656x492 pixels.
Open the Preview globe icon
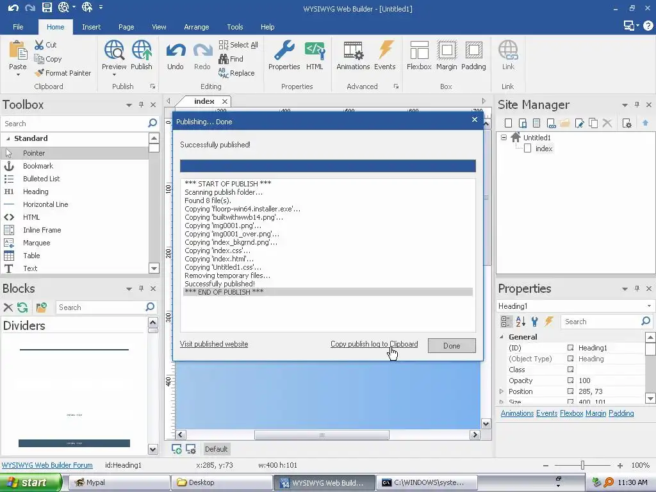[x=114, y=50]
